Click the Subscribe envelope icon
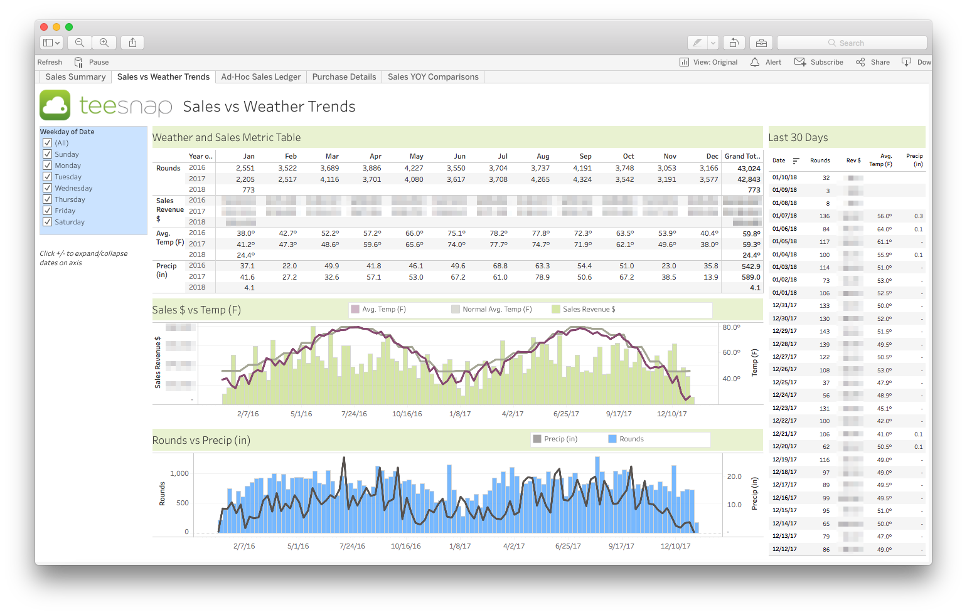Image resolution: width=967 pixels, height=615 pixels. 800,62
